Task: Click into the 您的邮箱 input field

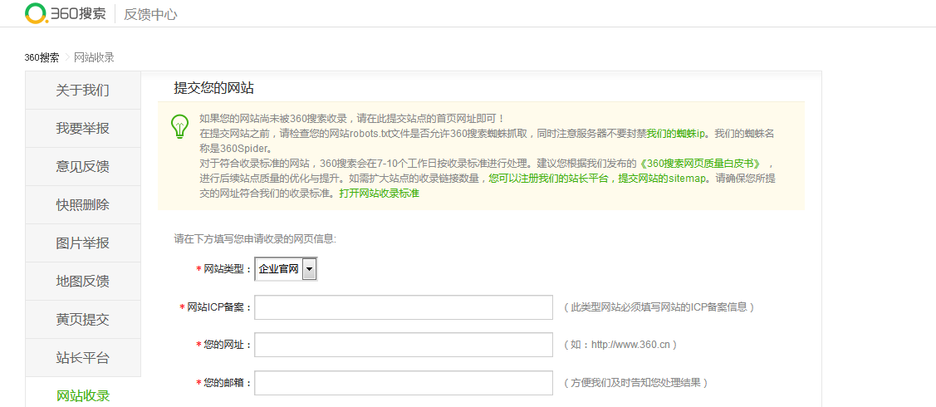Action: pos(404,383)
